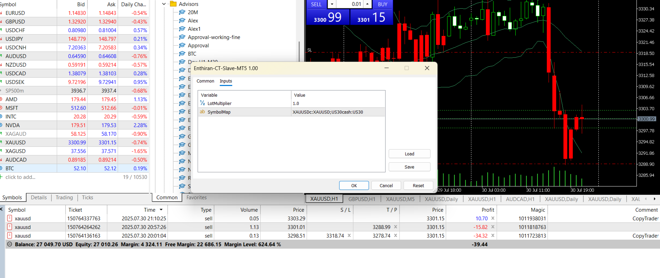Switch Navigator to Common tab
The width and height of the screenshot is (660, 278).
point(167,198)
